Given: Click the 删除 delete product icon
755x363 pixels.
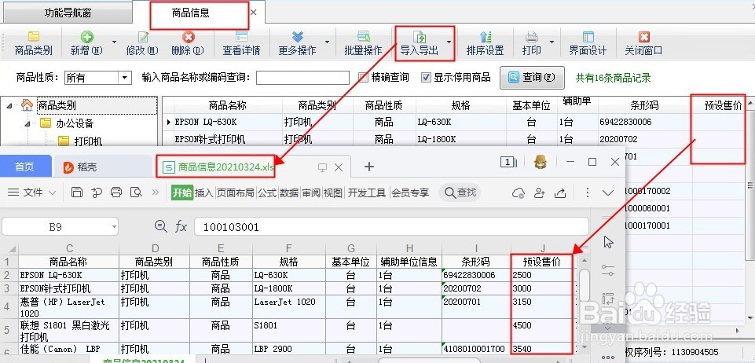Looking at the screenshot, I should pyautogui.click(x=188, y=37).
